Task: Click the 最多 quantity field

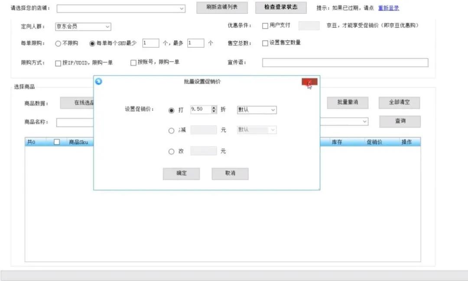Action: pyautogui.click(x=196, y=43)
